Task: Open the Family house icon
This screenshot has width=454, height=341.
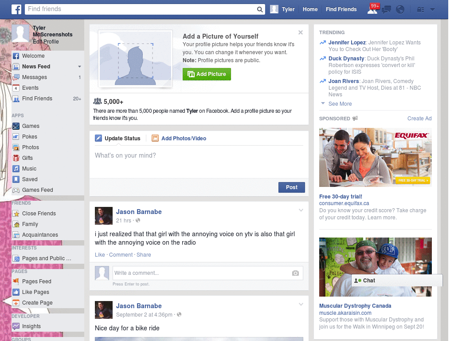Action: coord(16,224)
